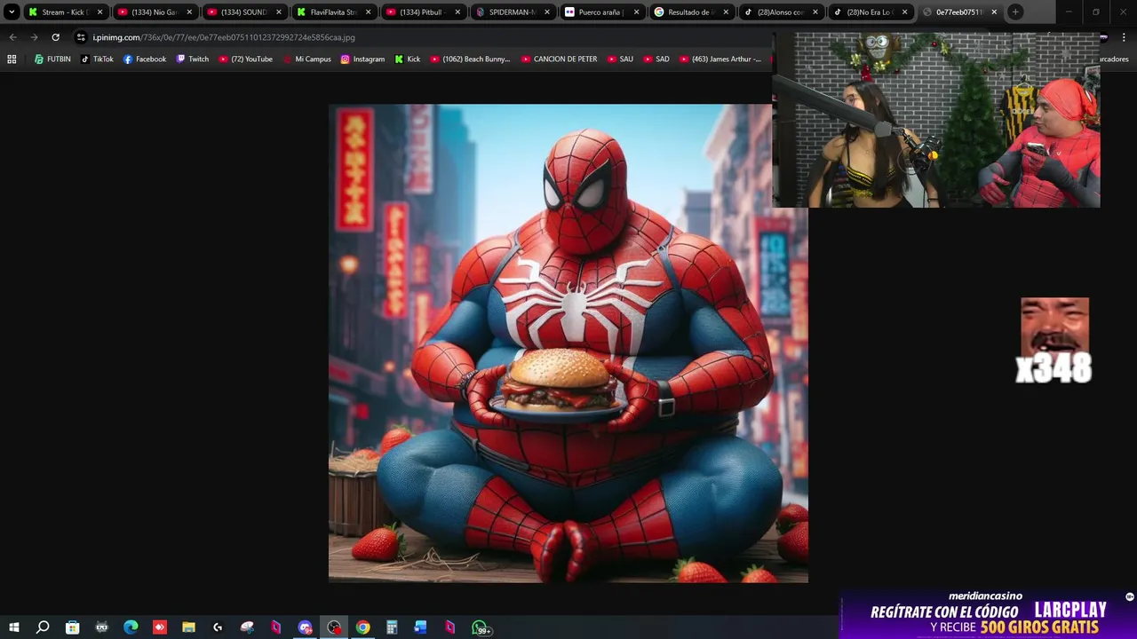Open the Mi Campus bookmark

point(306,59)
